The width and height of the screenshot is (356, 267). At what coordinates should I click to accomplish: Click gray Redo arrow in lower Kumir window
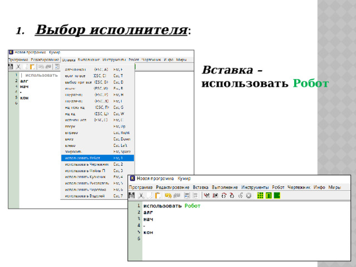tap(177, 195)
